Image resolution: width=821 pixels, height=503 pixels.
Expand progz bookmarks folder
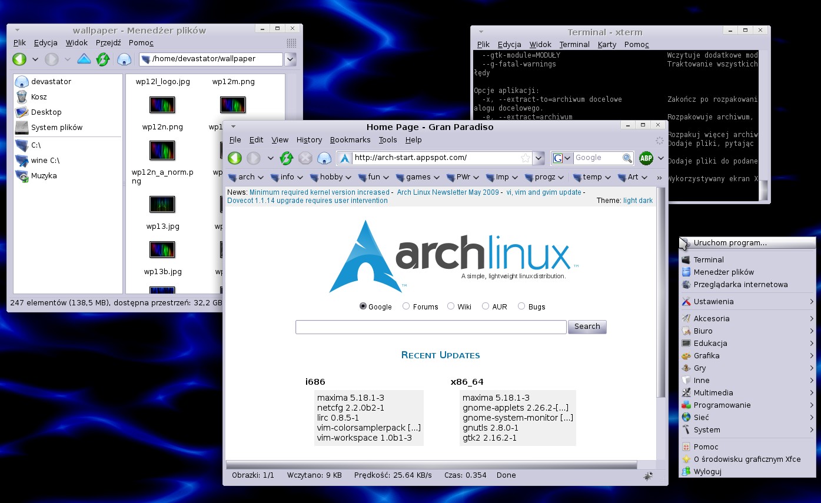pyautogui.click(x=544, y=177)
